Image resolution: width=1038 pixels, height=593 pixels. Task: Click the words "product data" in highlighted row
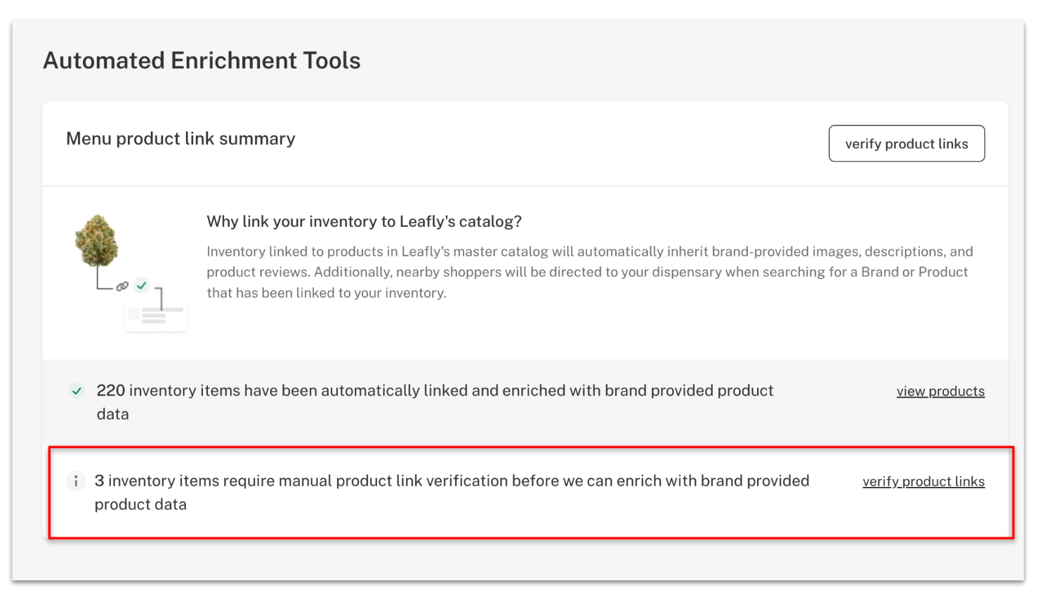point(140,504)
